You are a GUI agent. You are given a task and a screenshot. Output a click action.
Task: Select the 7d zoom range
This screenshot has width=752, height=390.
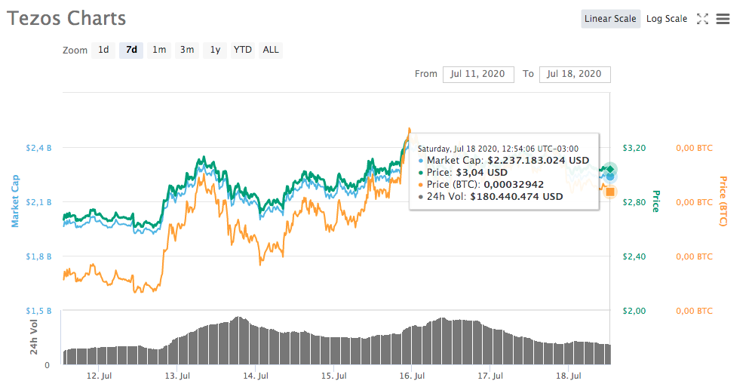tap(131, 50)
